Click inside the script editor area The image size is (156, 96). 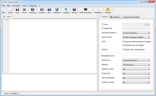tap(53, 46)
